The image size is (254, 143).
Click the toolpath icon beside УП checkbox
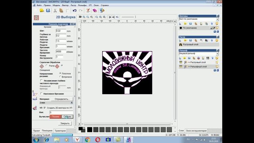tap(35, 108)
